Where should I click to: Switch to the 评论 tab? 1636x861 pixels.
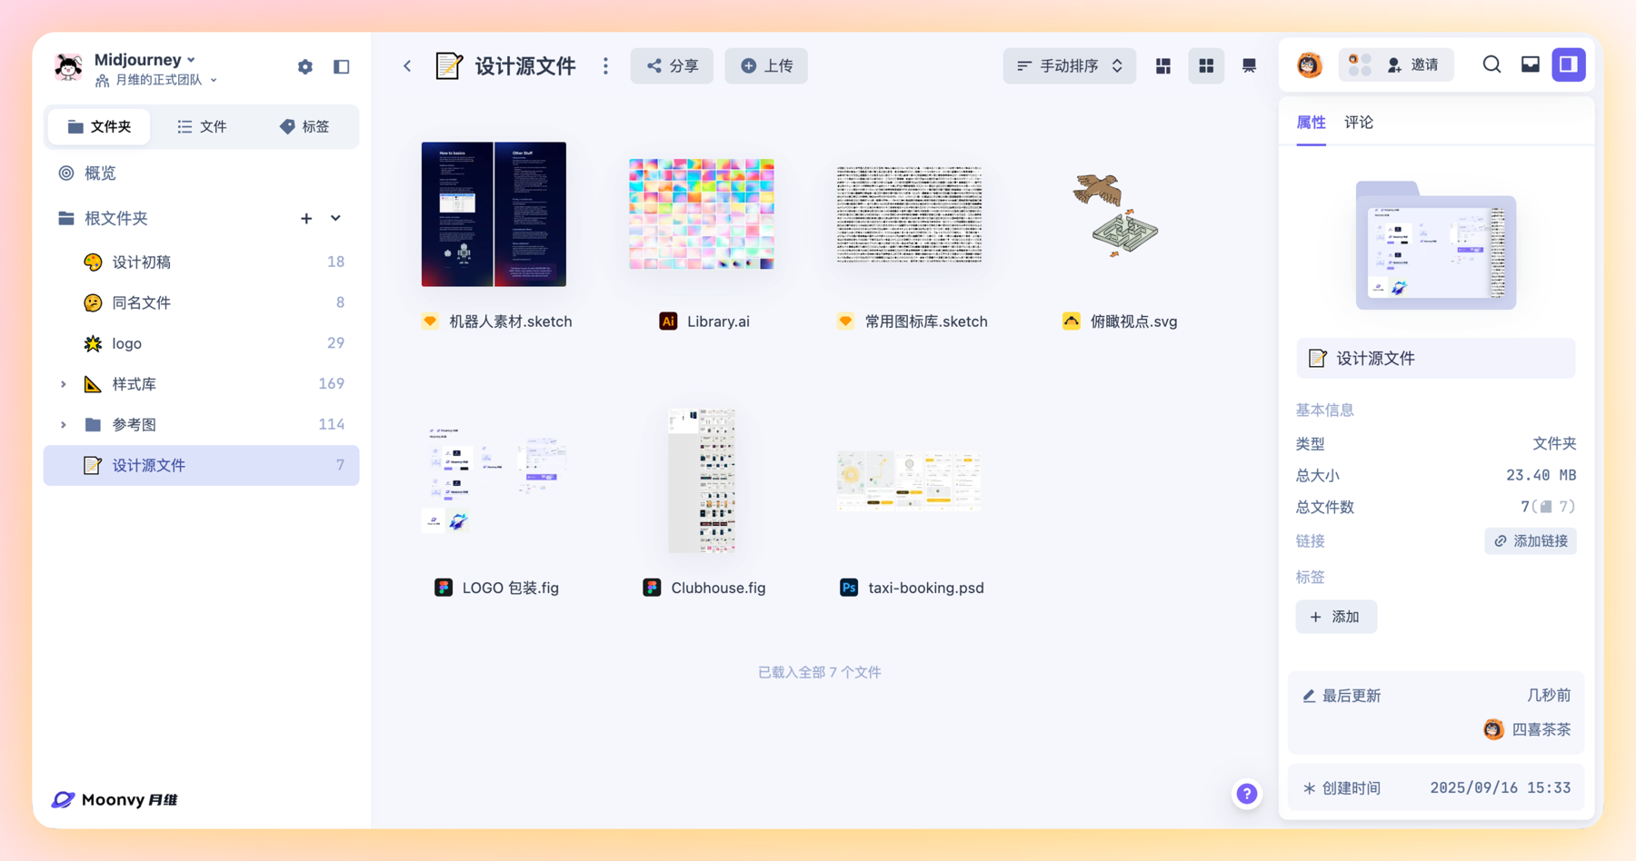(x=1359, y=123)
